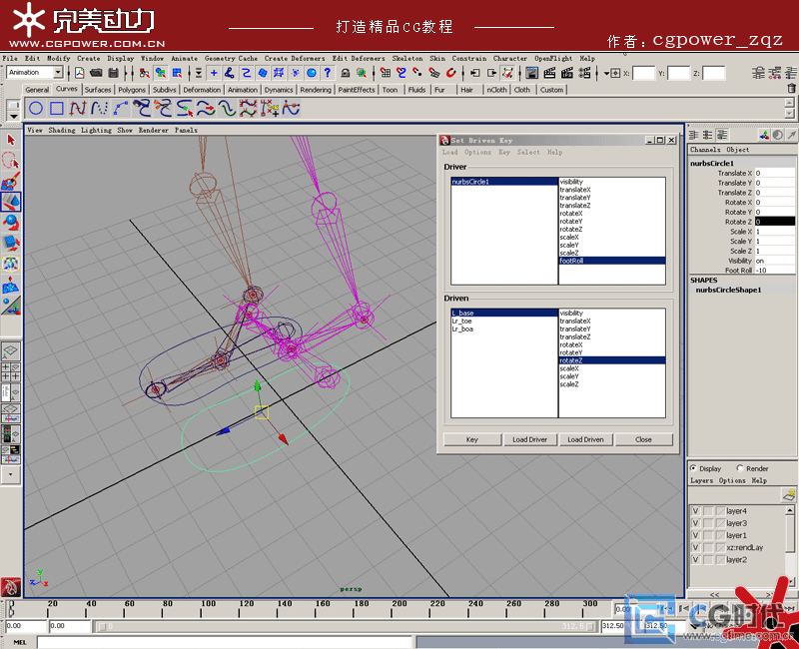799x649 pixels.
Task: Click the Foot Roll value field
Action: 775,271
